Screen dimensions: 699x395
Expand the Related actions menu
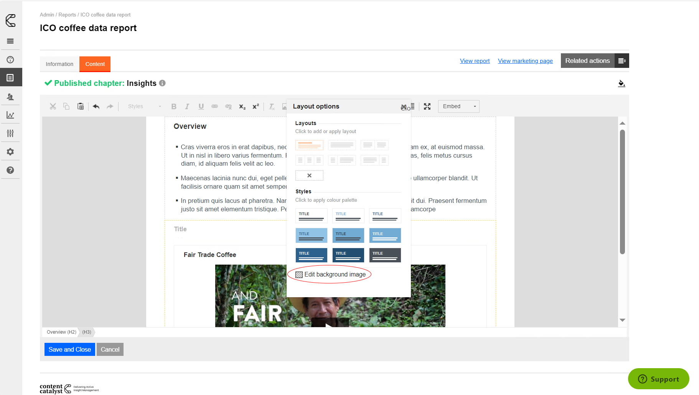pyautogui.click(x=622, y=61)
